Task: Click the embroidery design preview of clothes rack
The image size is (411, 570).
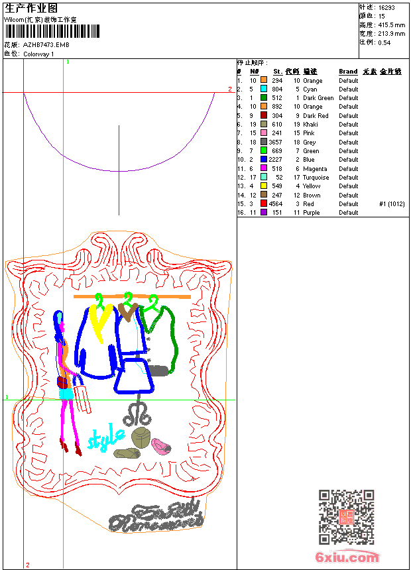Action: click(x=118, y=382)
